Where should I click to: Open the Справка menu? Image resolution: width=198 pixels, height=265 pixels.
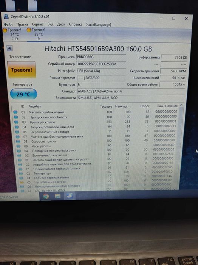76,25
